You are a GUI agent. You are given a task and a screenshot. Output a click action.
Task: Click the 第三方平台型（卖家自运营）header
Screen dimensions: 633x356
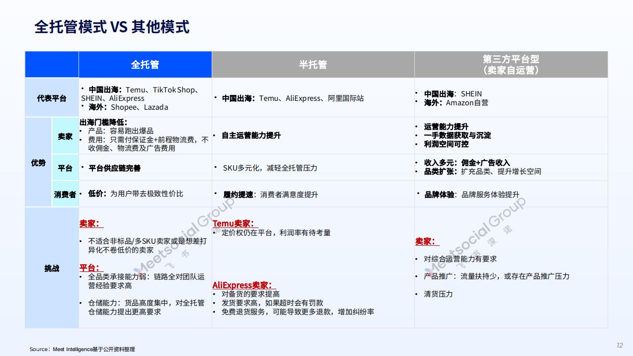coord(511,65)
